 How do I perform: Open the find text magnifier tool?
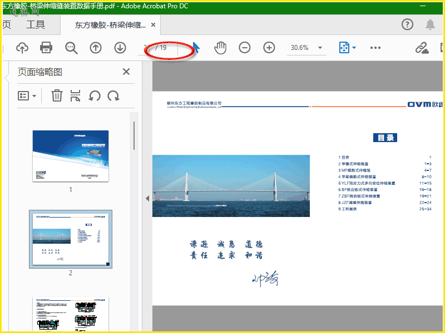point(71,48)
